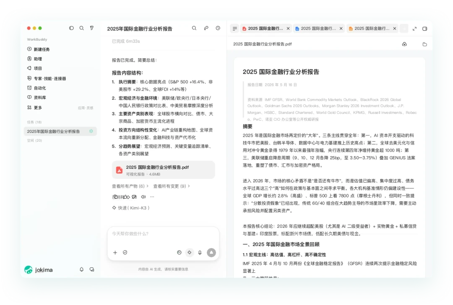Toggle the right side panel layout icon
Image resolution: width=453 pixels, height=305 pixels.
424,28
